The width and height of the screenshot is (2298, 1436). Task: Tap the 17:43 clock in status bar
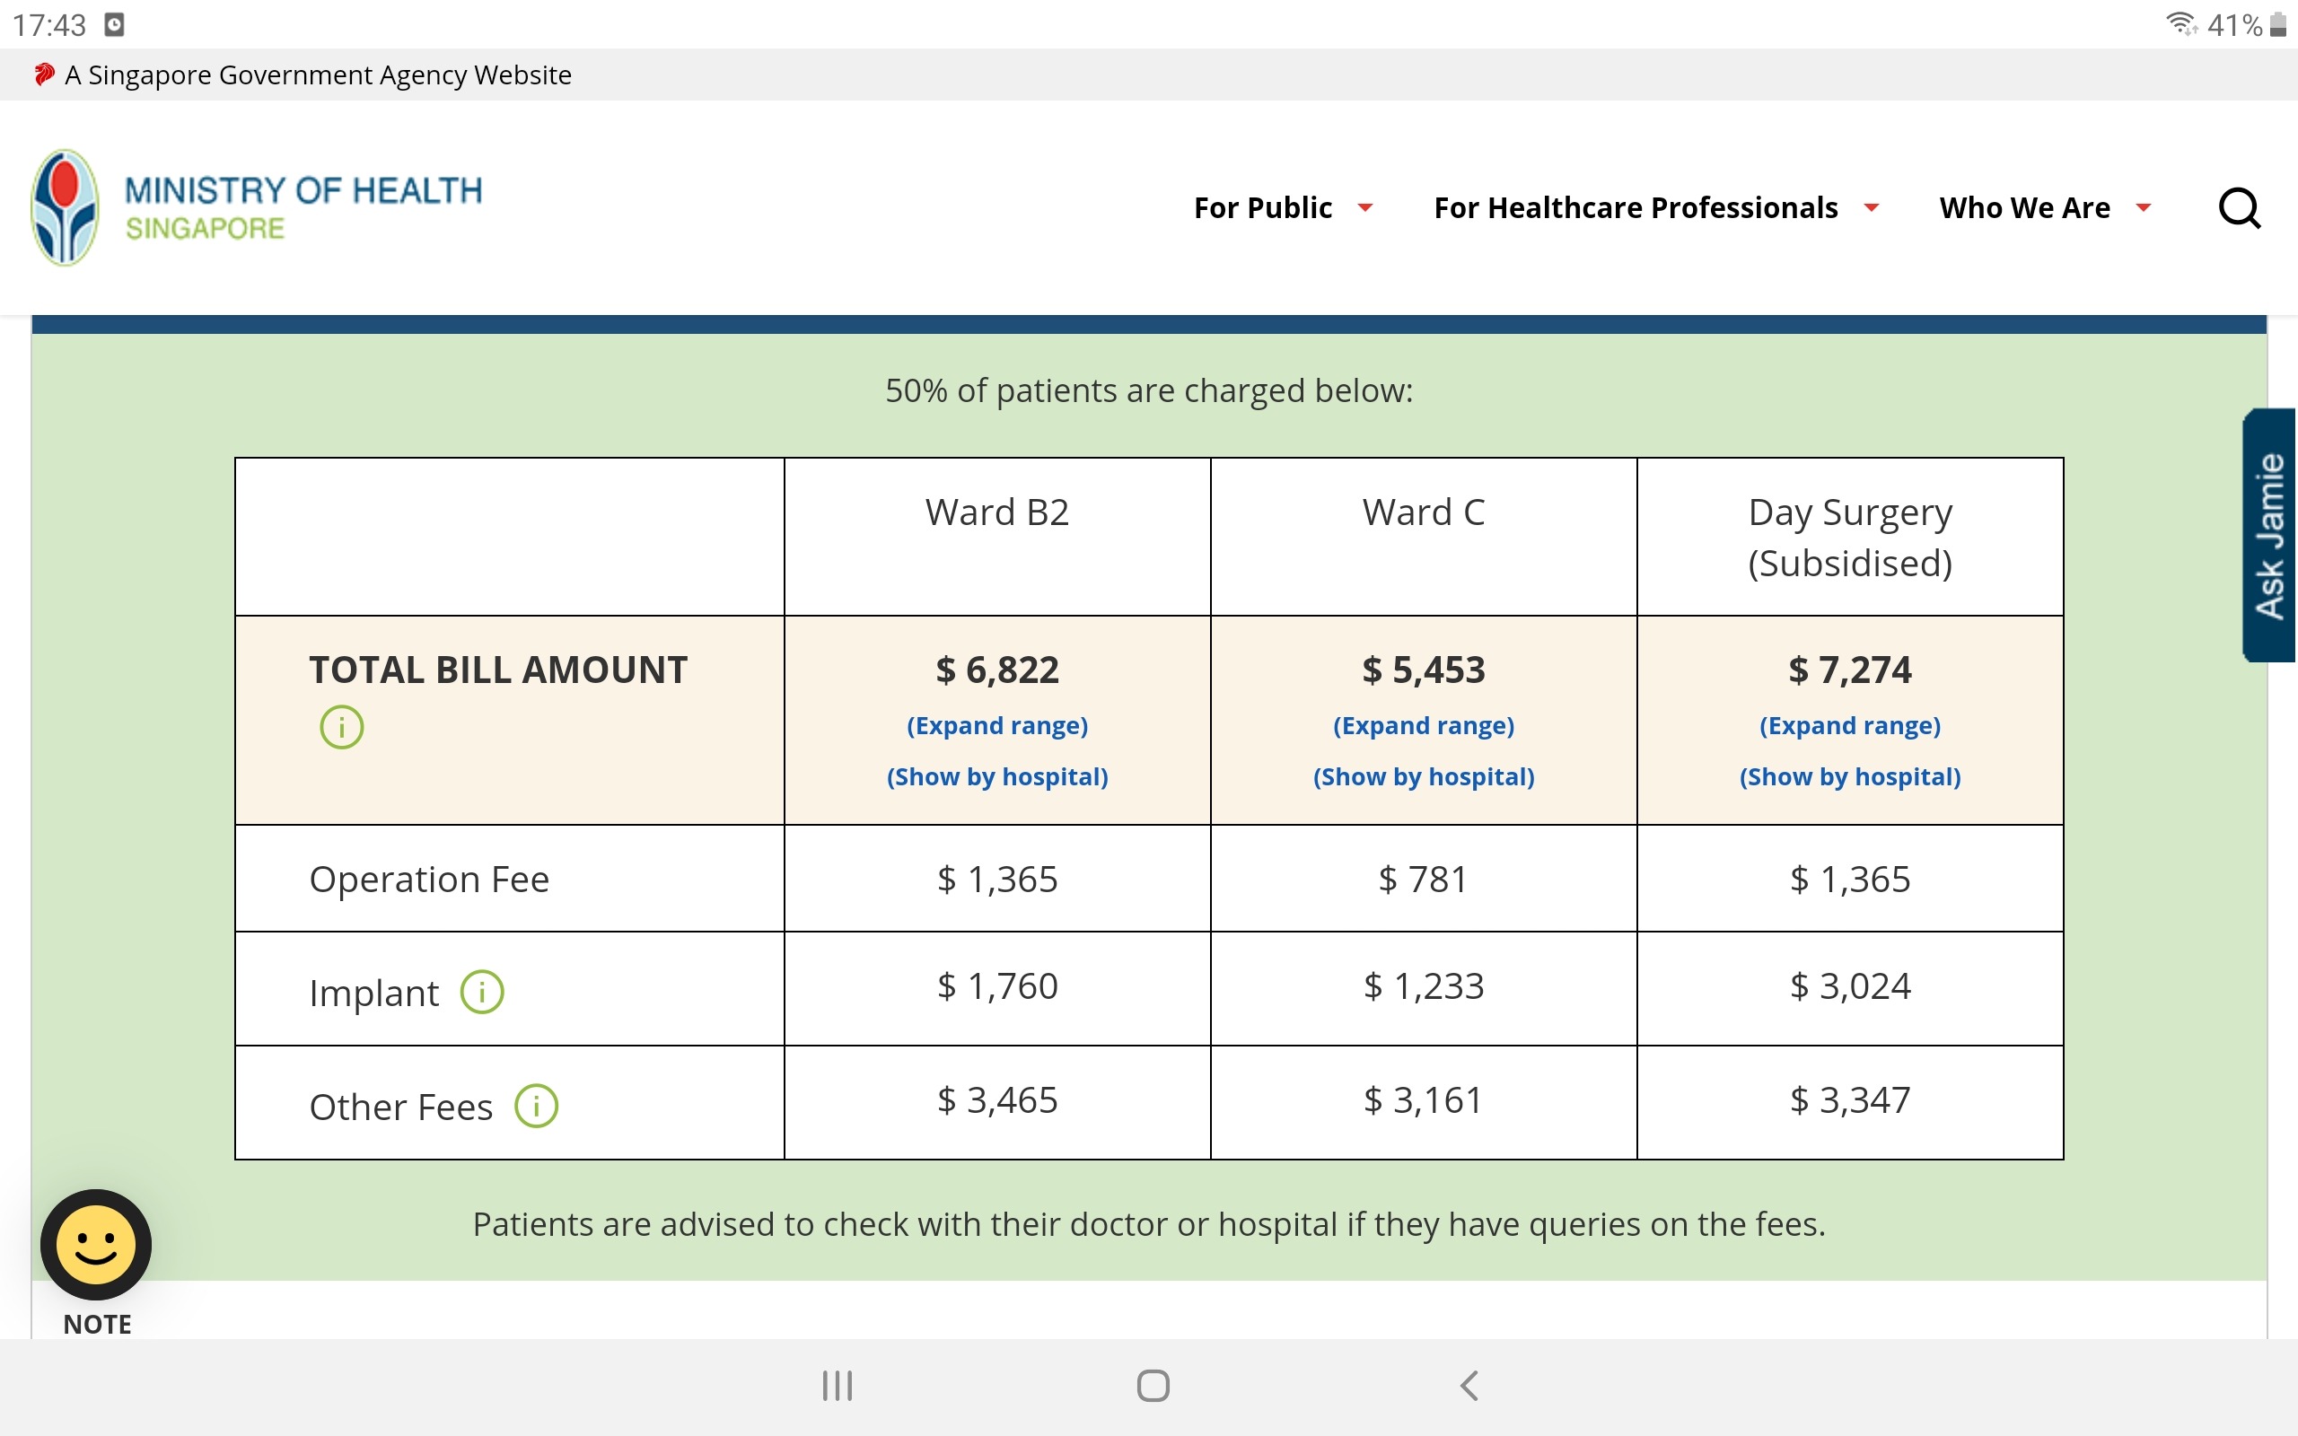pos(49,25)
